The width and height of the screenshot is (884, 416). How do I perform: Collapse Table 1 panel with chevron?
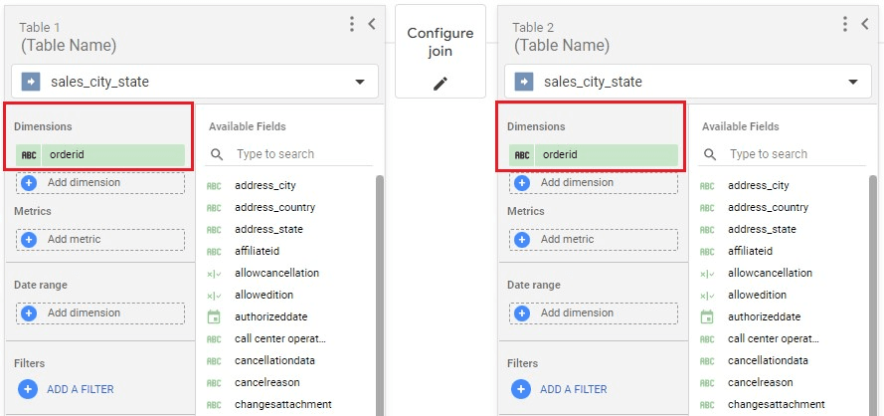pos(372,24)
